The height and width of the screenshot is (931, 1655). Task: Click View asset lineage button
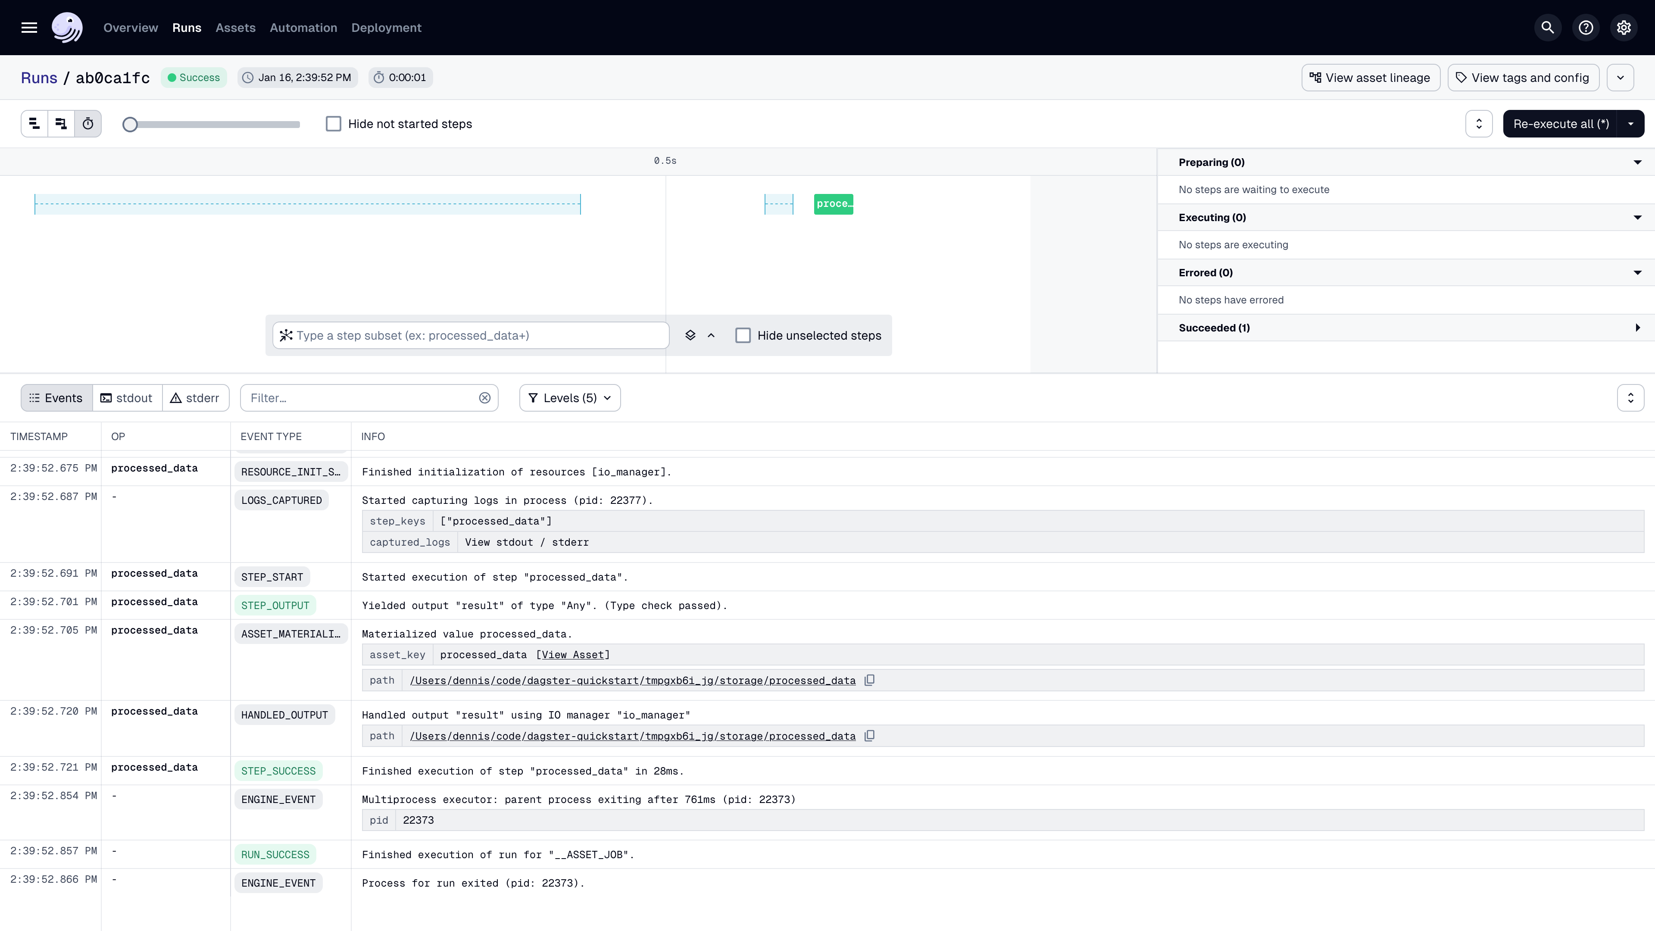click(1371, 78)
